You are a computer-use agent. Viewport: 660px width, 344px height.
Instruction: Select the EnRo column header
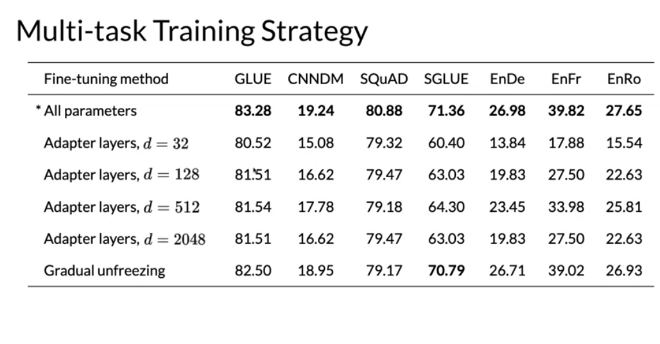click(x=624, y=79)
